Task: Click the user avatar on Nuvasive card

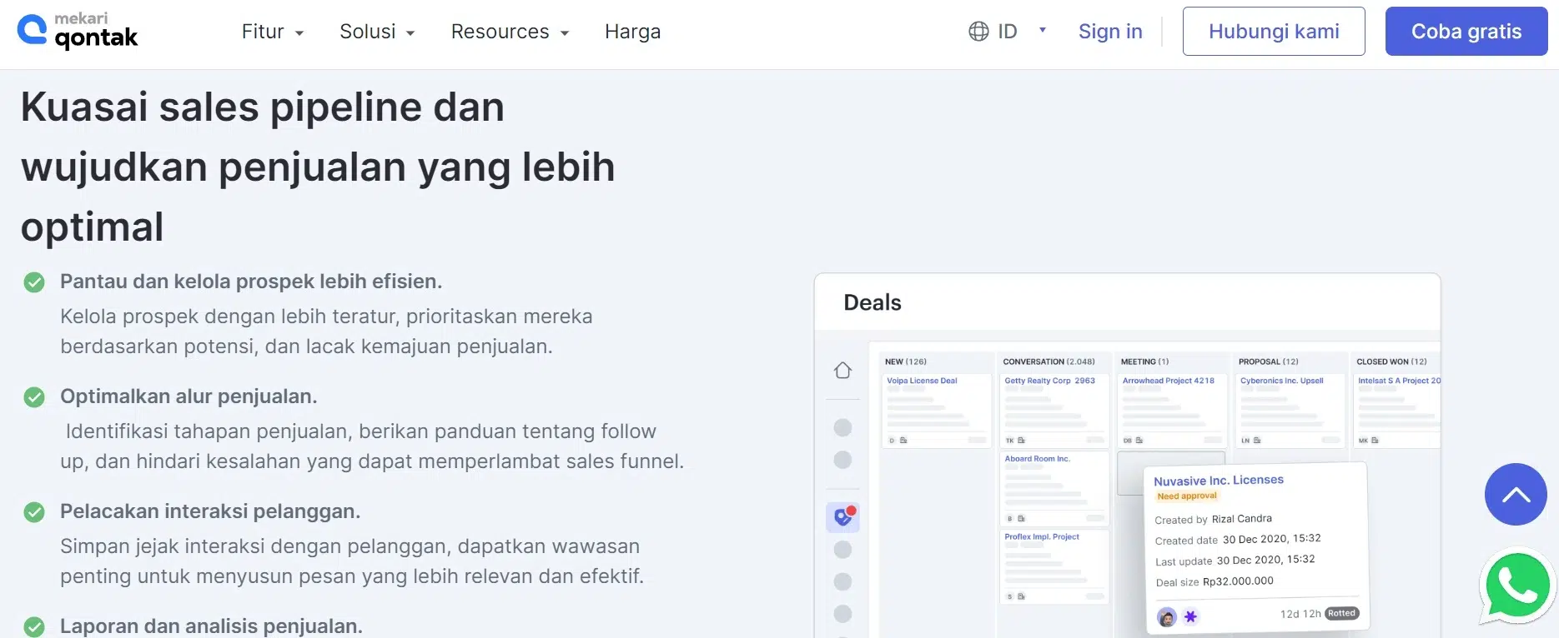Action: (x=1167, y=617)
